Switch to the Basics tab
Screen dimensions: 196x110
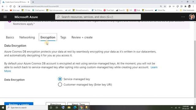(10, 37)
